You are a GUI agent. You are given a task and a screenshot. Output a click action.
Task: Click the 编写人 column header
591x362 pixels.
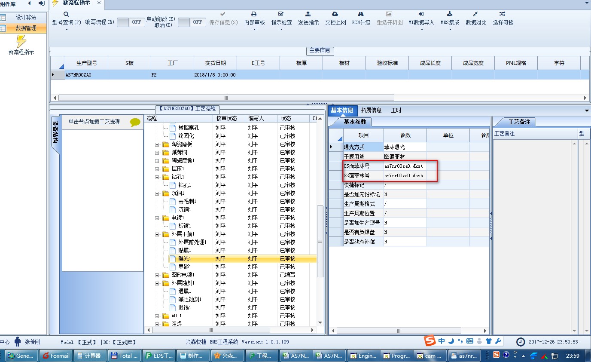pyautogui.click(x=261, y=118)
